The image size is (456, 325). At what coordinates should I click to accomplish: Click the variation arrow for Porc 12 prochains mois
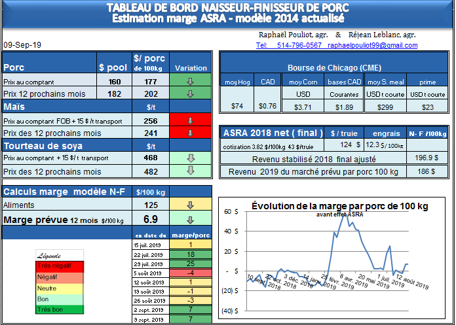tap(191, 94)
